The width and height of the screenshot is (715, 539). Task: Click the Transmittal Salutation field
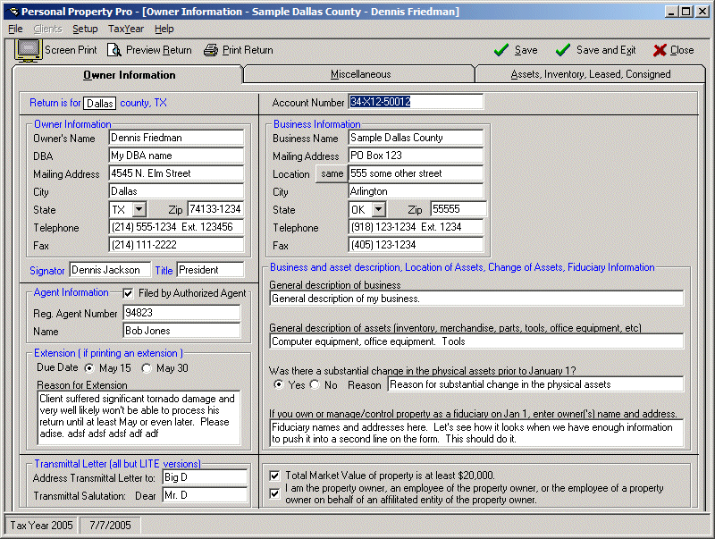point(205,495)
